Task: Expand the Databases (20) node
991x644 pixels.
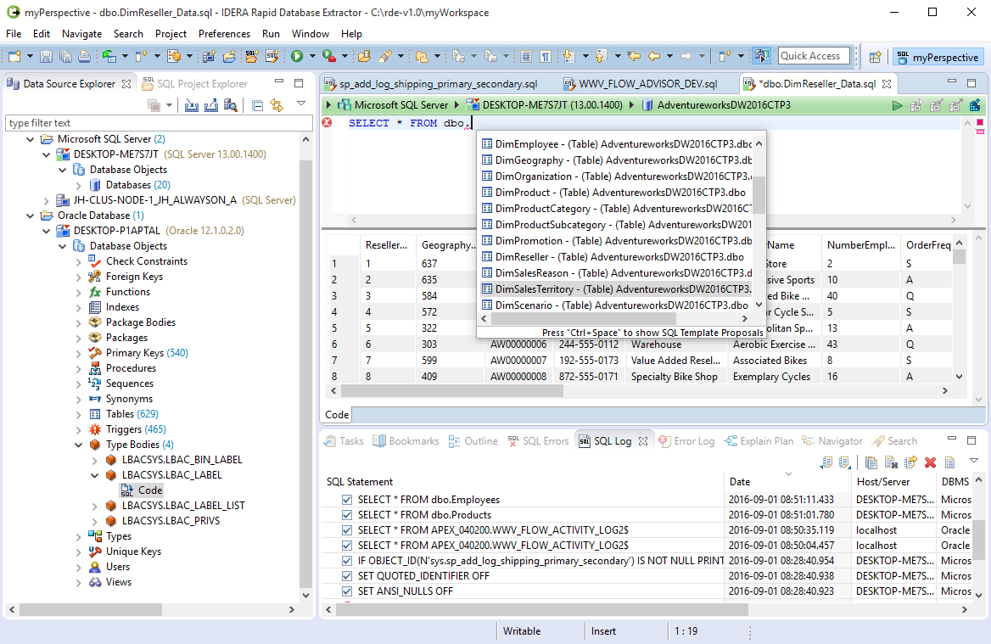Action: coord(79,185)
